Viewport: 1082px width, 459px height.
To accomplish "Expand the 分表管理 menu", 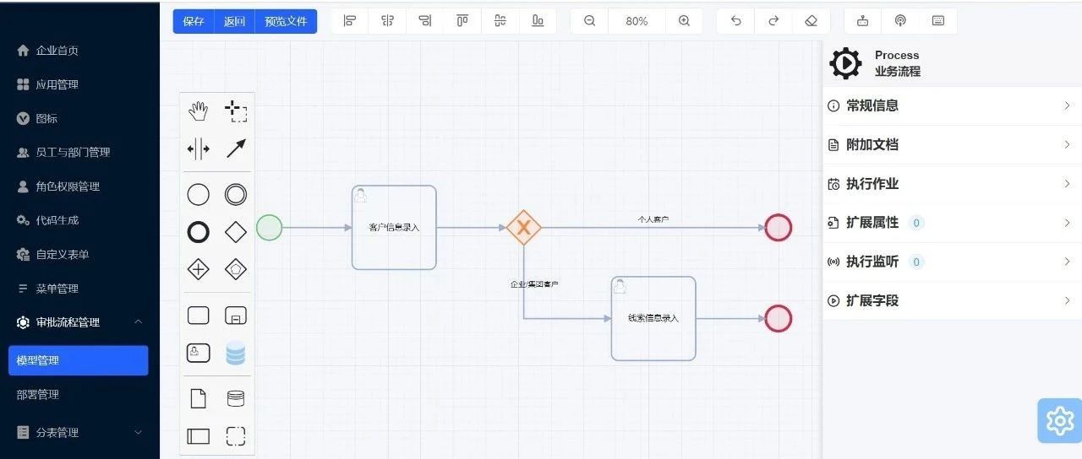I will tap(79, 432).
